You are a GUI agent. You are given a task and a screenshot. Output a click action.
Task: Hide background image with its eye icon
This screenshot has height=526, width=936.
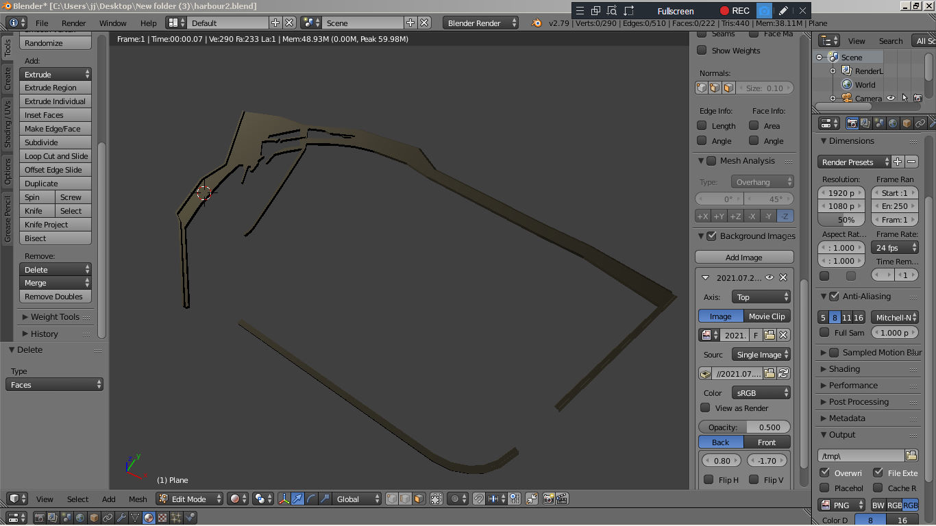(x=769, y=277)
